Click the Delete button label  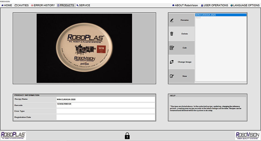pyautogui.click(x=184, y=34)
